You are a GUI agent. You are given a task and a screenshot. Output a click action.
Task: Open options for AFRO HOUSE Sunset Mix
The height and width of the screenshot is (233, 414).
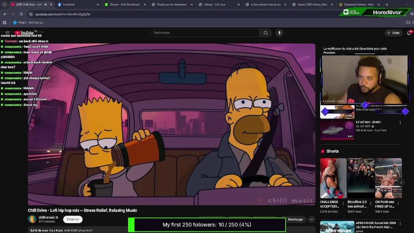(x=400, y=224)
